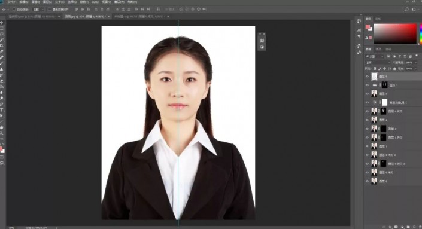Filter layers by adjustment layer icon
The image size is (422, 229).
(x=394, y=56)
